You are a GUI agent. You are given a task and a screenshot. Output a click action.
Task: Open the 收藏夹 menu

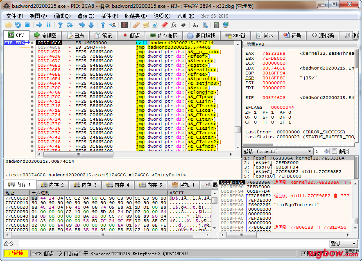136,16
